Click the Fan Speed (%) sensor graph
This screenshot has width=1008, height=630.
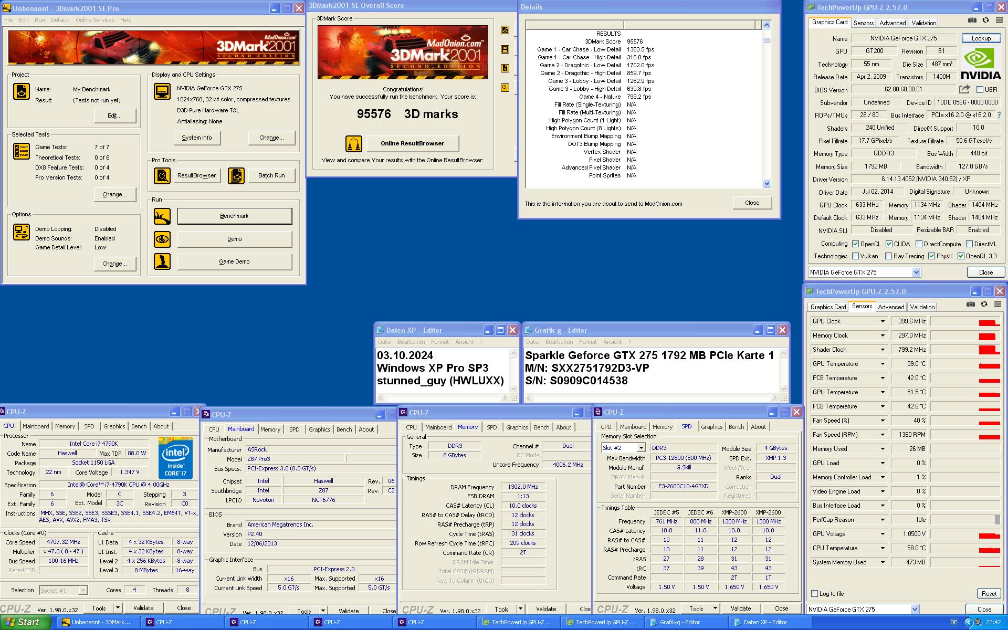965,421
